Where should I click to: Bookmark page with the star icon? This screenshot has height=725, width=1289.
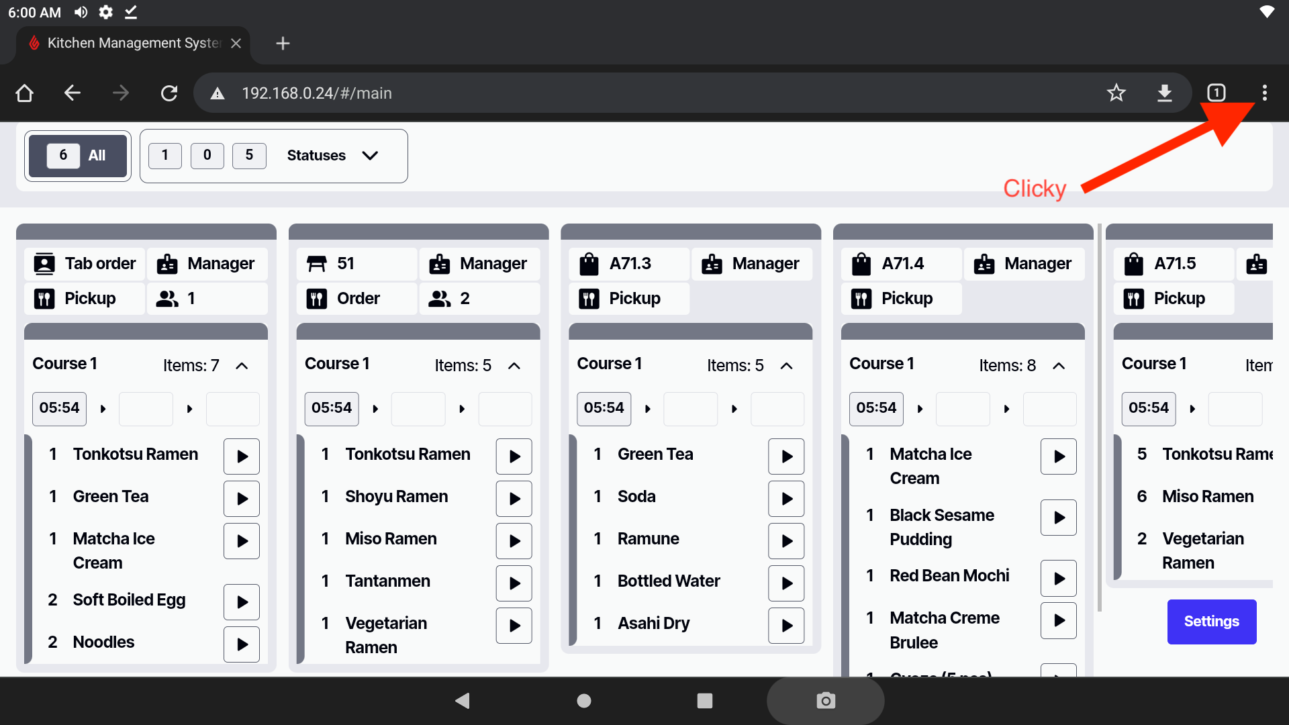coord(1116,93)
